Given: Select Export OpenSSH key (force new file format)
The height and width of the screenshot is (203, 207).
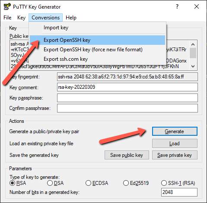Looking at the screenshot, I should (x=97, y=50).
